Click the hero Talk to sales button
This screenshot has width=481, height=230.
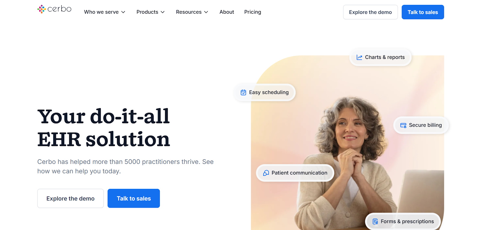point(134,198)
